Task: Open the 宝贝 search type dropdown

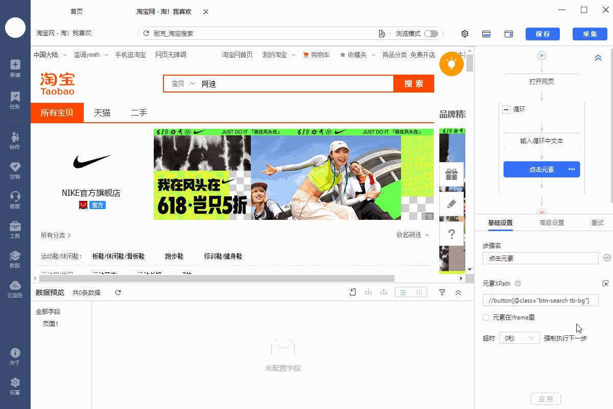Action: pyautogui.click(x=183, y=84)
